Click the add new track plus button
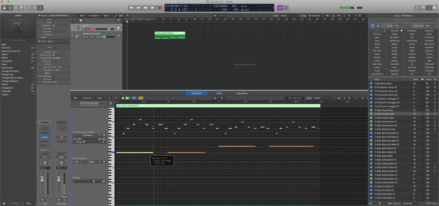 (x=74, y=21)
